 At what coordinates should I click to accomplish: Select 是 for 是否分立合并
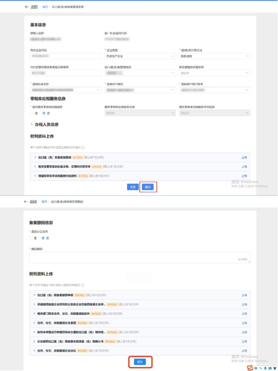coord(31,238)
